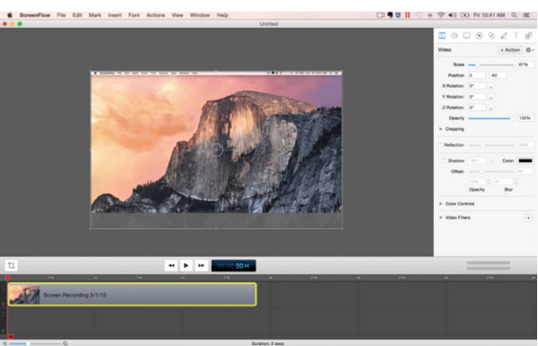Click the + Action button
The width and height of the screenshot is (538, 346).
(510, 50)
